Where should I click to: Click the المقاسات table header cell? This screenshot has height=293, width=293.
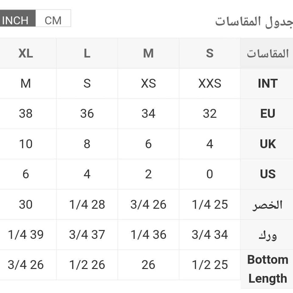[268, 54]
